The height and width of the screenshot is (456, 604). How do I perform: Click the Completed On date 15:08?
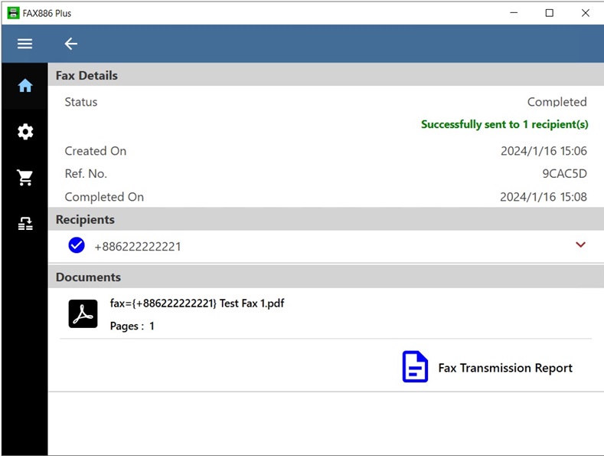(543, 197)
